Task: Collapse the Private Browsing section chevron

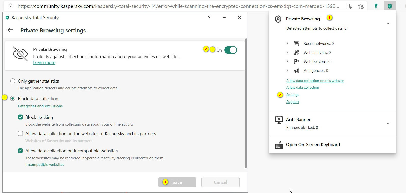Action: [388, 24]
